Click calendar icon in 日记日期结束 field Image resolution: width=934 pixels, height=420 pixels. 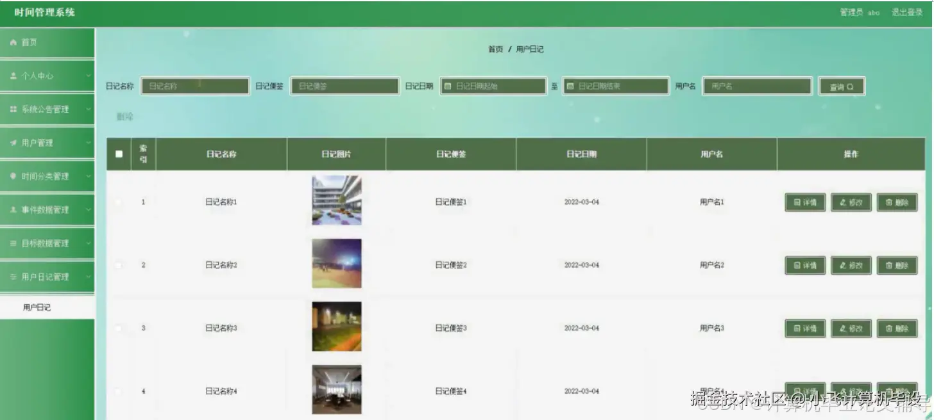coord(570,86)
